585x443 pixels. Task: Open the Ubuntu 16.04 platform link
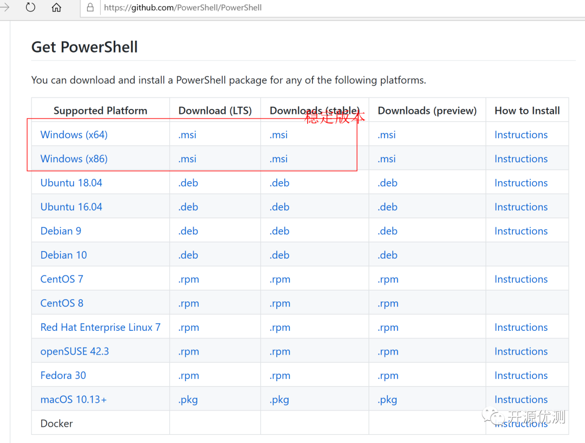pyautogui.click(x=71, y=207)
